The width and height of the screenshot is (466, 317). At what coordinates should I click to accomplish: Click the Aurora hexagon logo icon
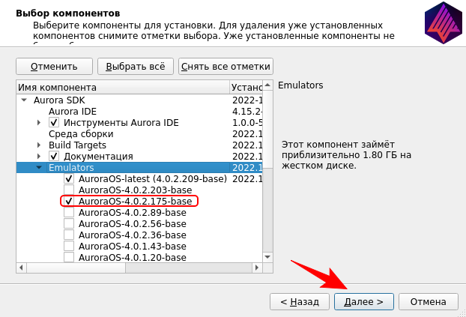tap(444, 22)
